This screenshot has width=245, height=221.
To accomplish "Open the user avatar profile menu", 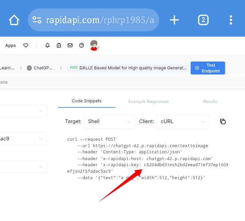I will pos(94,45).
